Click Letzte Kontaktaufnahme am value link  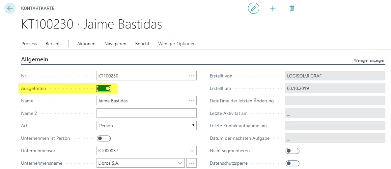coord(288,126)
